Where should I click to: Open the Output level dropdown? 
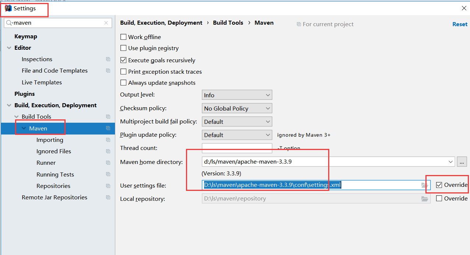point(237,95)
